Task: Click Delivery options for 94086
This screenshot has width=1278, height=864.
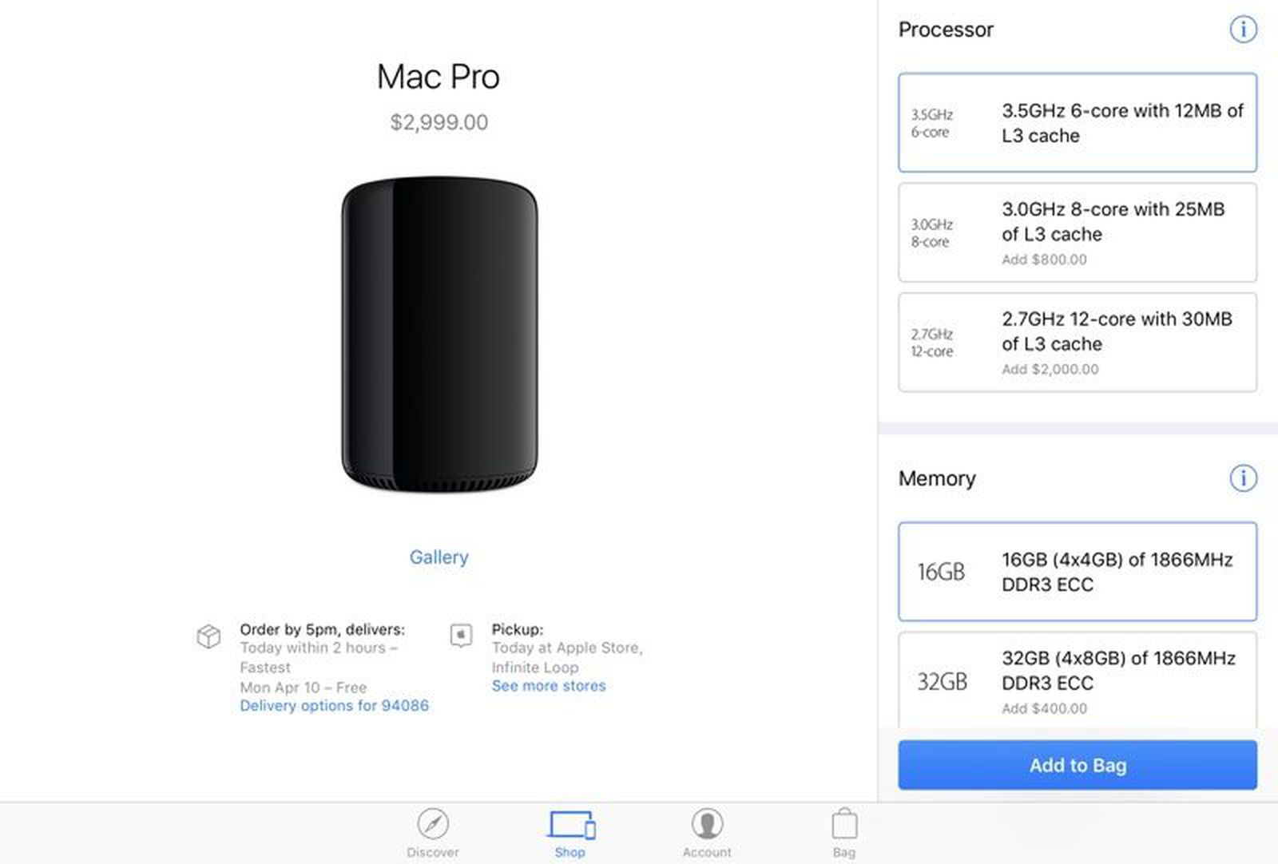Action: pyautogui.click(x=334, y=705)
